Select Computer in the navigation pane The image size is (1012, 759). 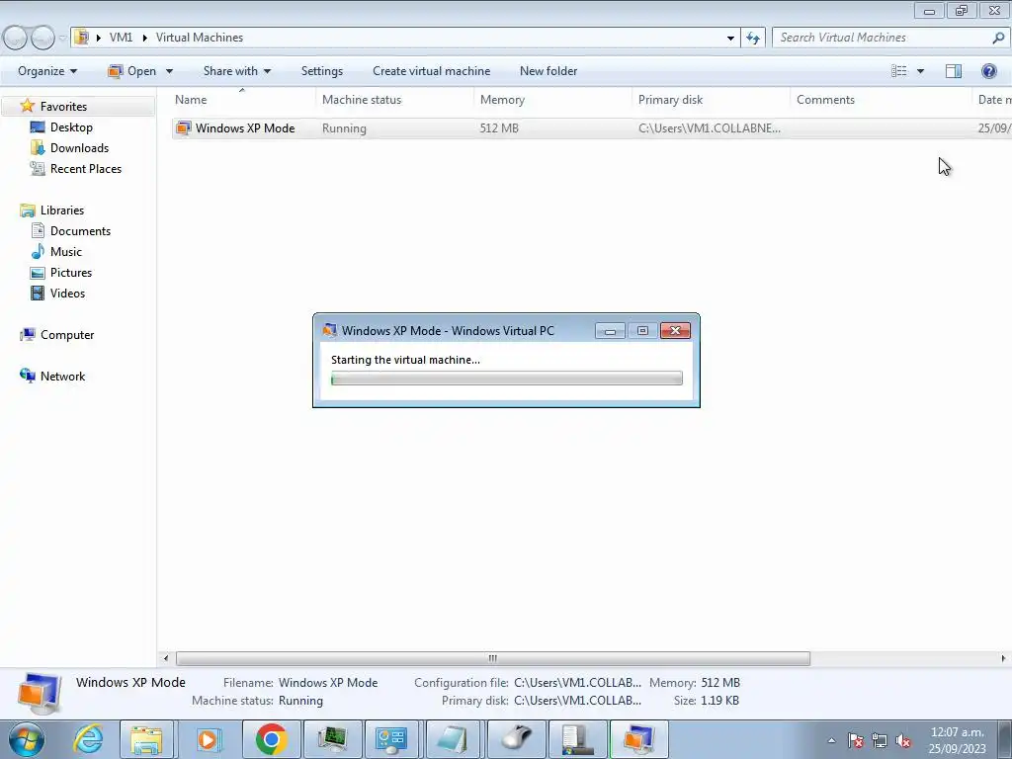tap(67, 335)
